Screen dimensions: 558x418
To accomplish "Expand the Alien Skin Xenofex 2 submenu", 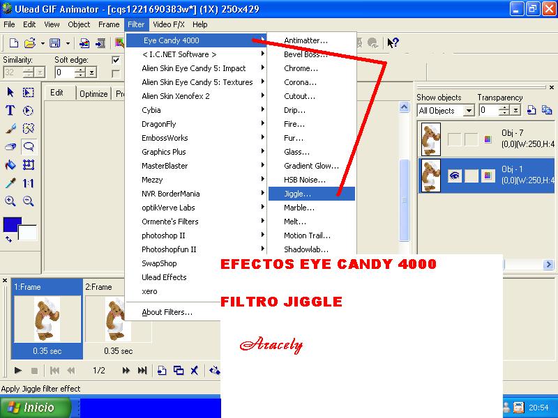I will (196, 96).
